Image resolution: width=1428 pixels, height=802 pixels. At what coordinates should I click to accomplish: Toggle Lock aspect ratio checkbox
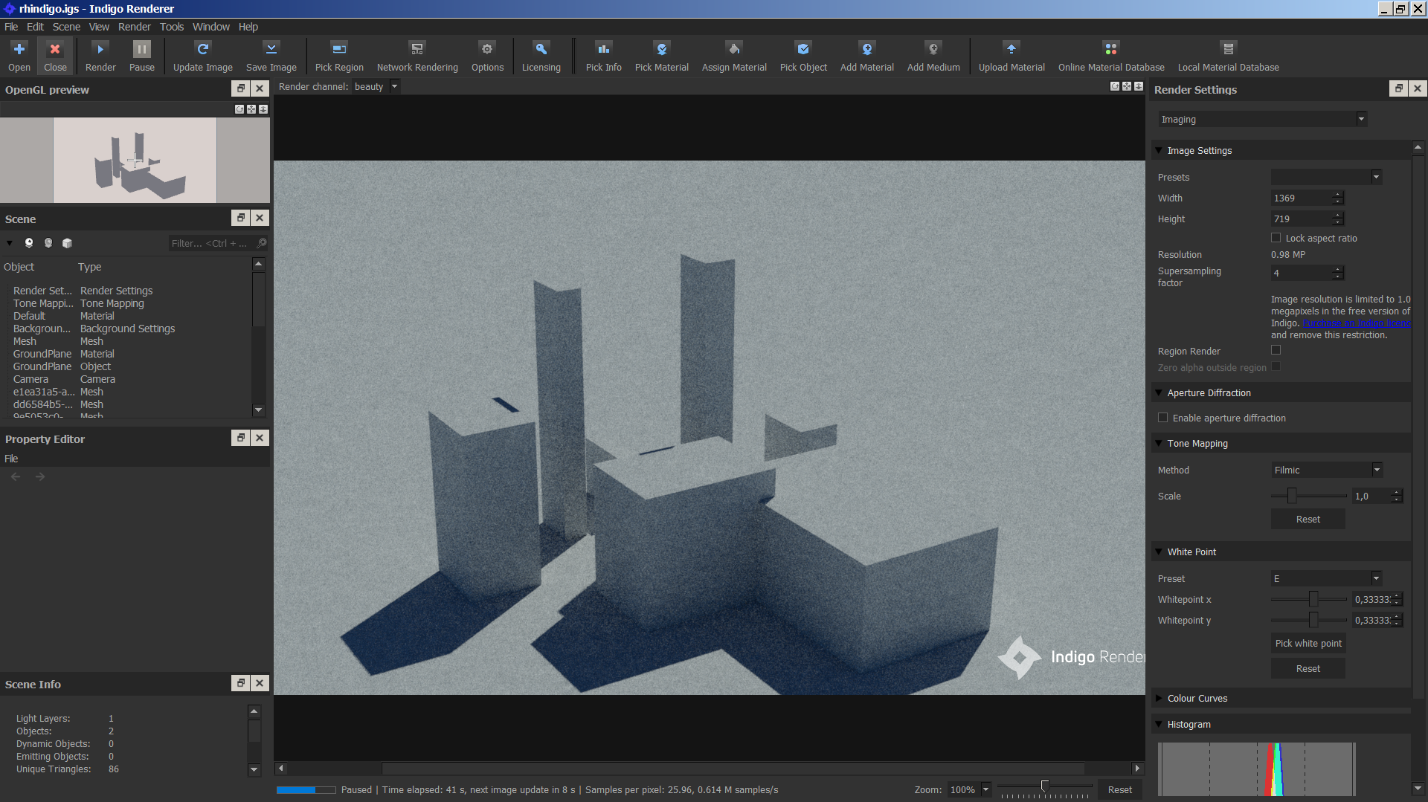[x=1276, y=238]
